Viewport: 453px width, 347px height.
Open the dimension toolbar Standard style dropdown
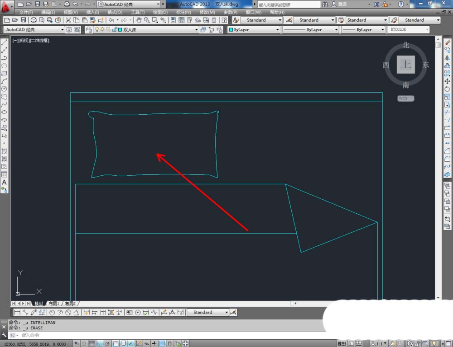(208, 312)
